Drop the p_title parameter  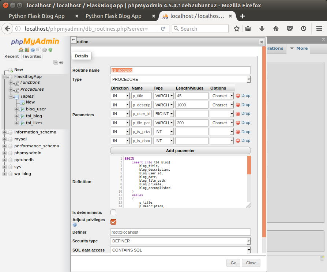(243, 96)
